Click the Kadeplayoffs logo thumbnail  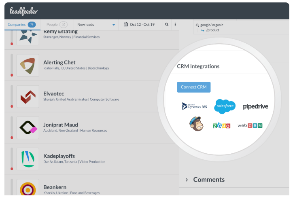point(28,159)
